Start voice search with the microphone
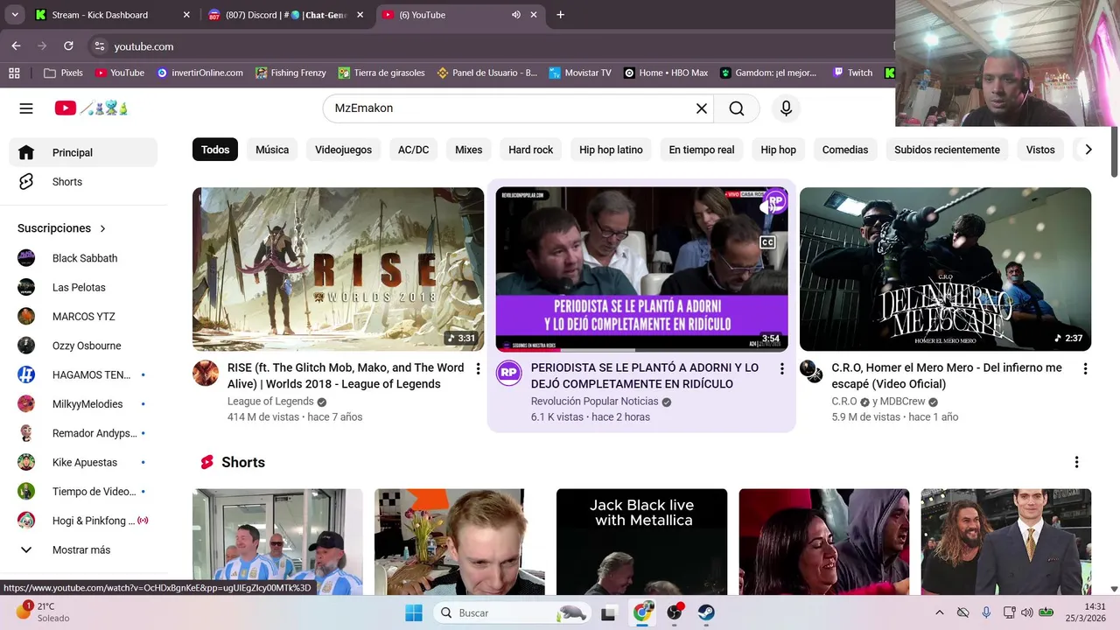Viewport: 1120px width, 630px height. click(786, 108)
